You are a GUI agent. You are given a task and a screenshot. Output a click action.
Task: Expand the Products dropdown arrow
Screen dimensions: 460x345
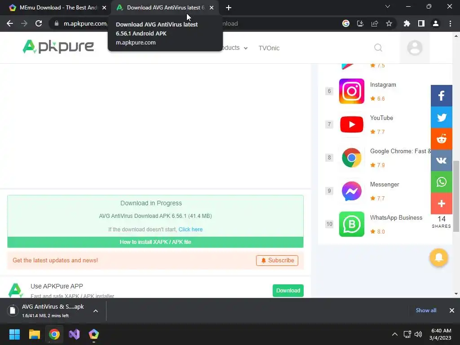[x=246, y=48]
